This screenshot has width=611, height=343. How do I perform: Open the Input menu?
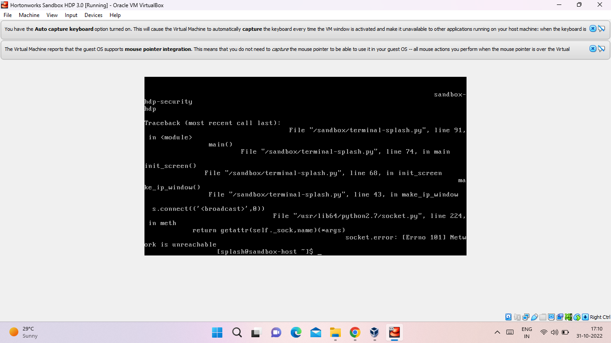point(71,15)
